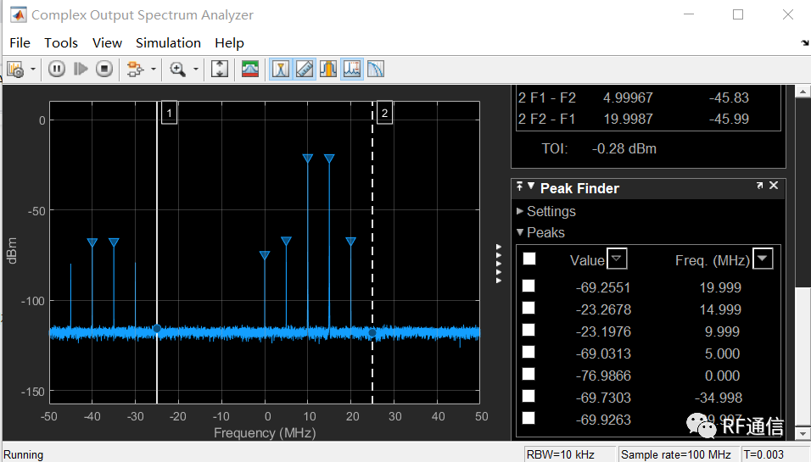Click the peak marker at 15 MHz
The height and width of the screenshot is (462, 811).
[329, 159]
